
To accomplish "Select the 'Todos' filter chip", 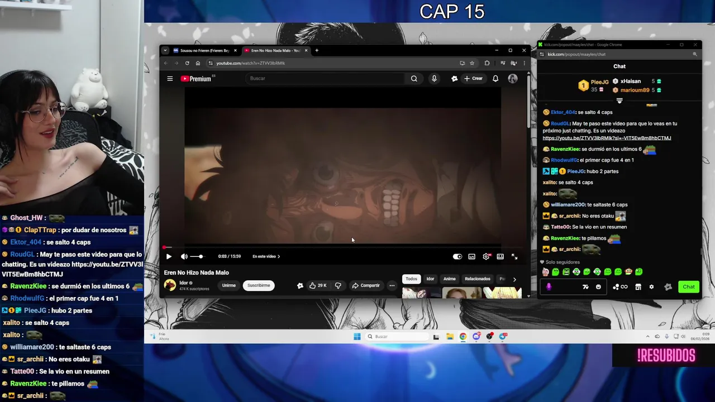I will [411, 279].
